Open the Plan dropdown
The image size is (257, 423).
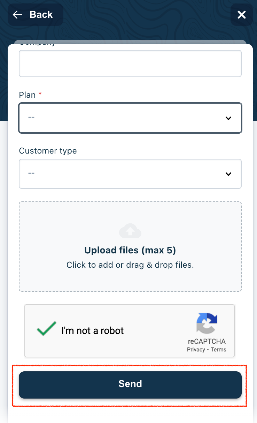click(130, 118)
